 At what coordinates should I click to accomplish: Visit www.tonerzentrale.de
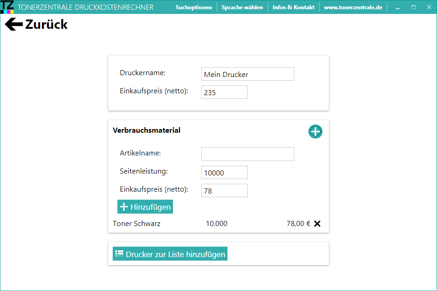coord(354,7)
